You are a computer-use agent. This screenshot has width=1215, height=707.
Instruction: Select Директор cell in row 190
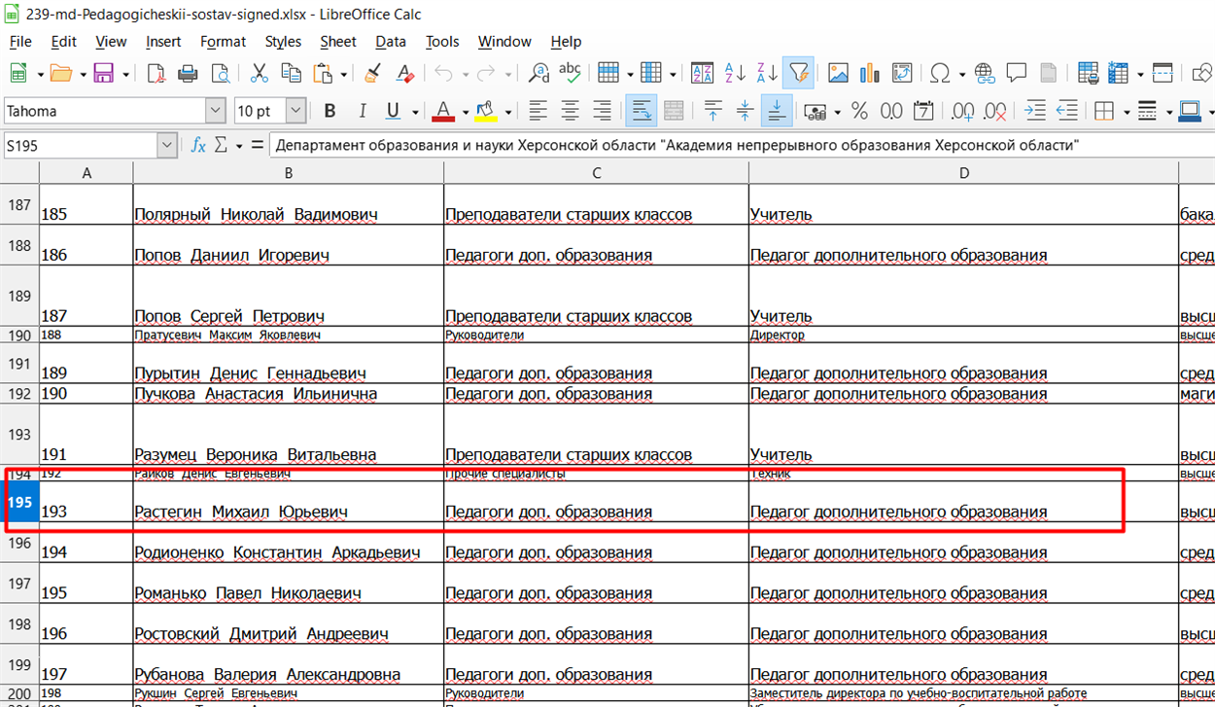(963, 335)
